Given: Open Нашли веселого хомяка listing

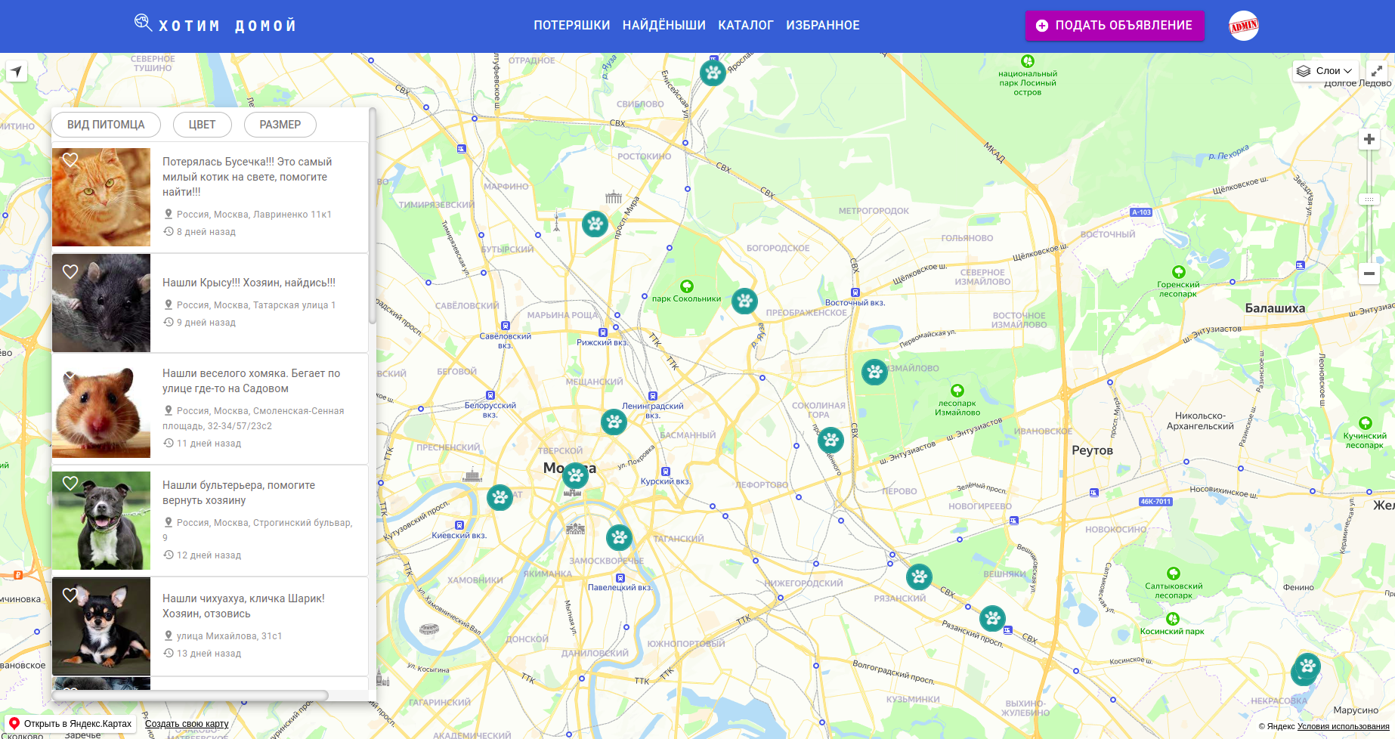Looking at the screenshot, I should [x=251, y=381].
